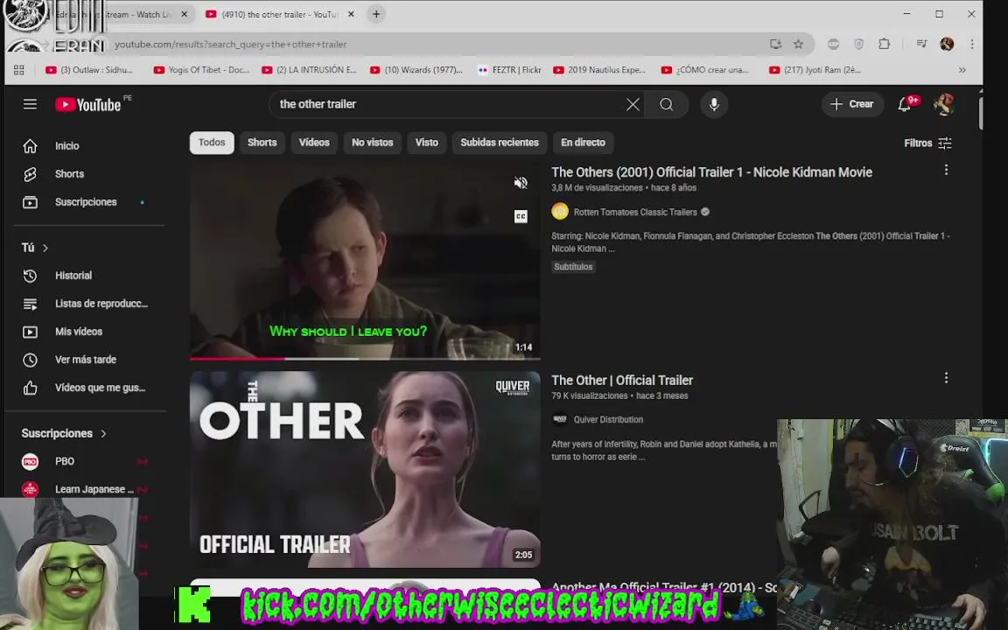
Task: Open the YouTube hamburger guide menu
Action: (x=31, y=104)
